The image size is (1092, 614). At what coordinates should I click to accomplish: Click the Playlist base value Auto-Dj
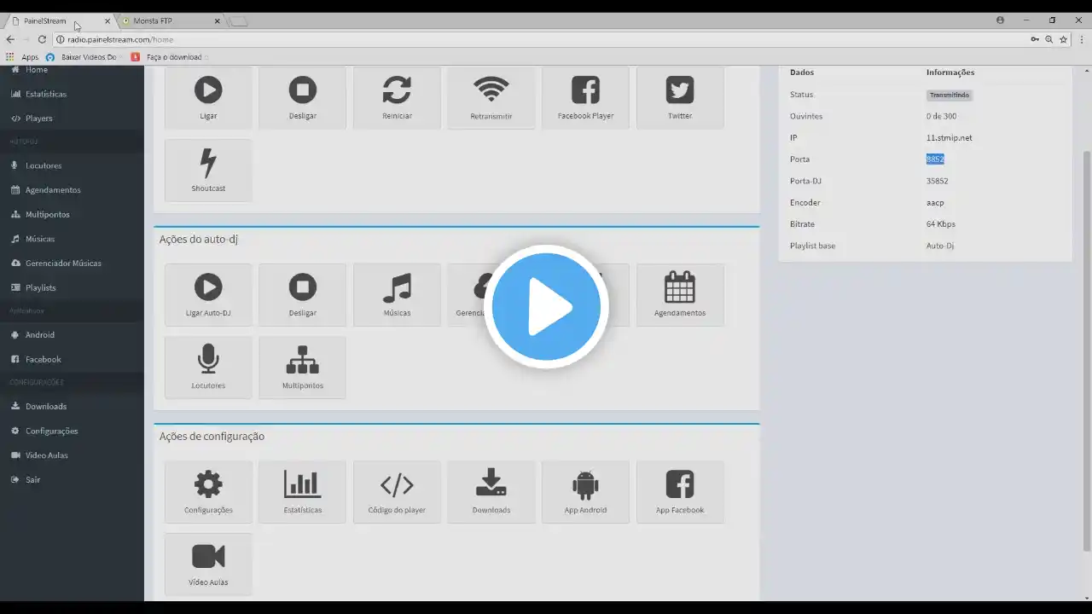(x=940, y=246)
